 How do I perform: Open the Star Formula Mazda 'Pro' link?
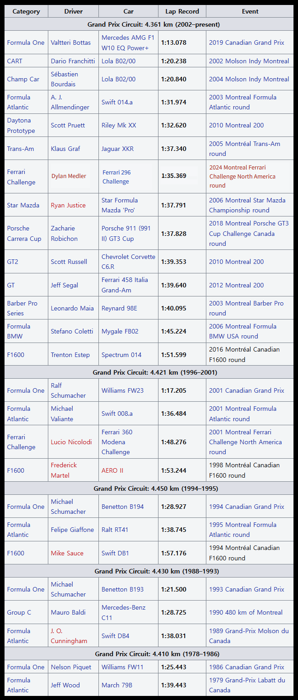click(120, 205)
